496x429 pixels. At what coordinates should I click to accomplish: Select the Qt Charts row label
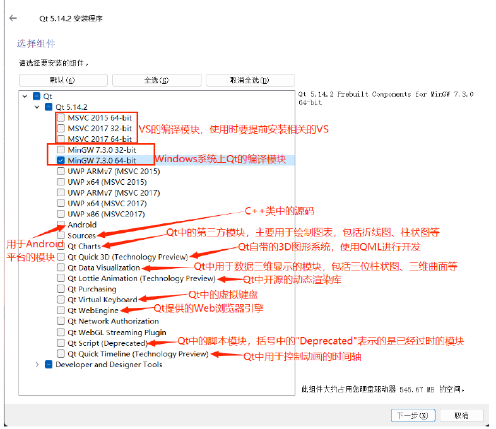[x=84, y=246]
